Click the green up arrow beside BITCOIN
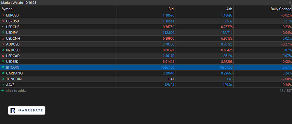The height and width of the screenshot is (124, 292). point(3,67)
